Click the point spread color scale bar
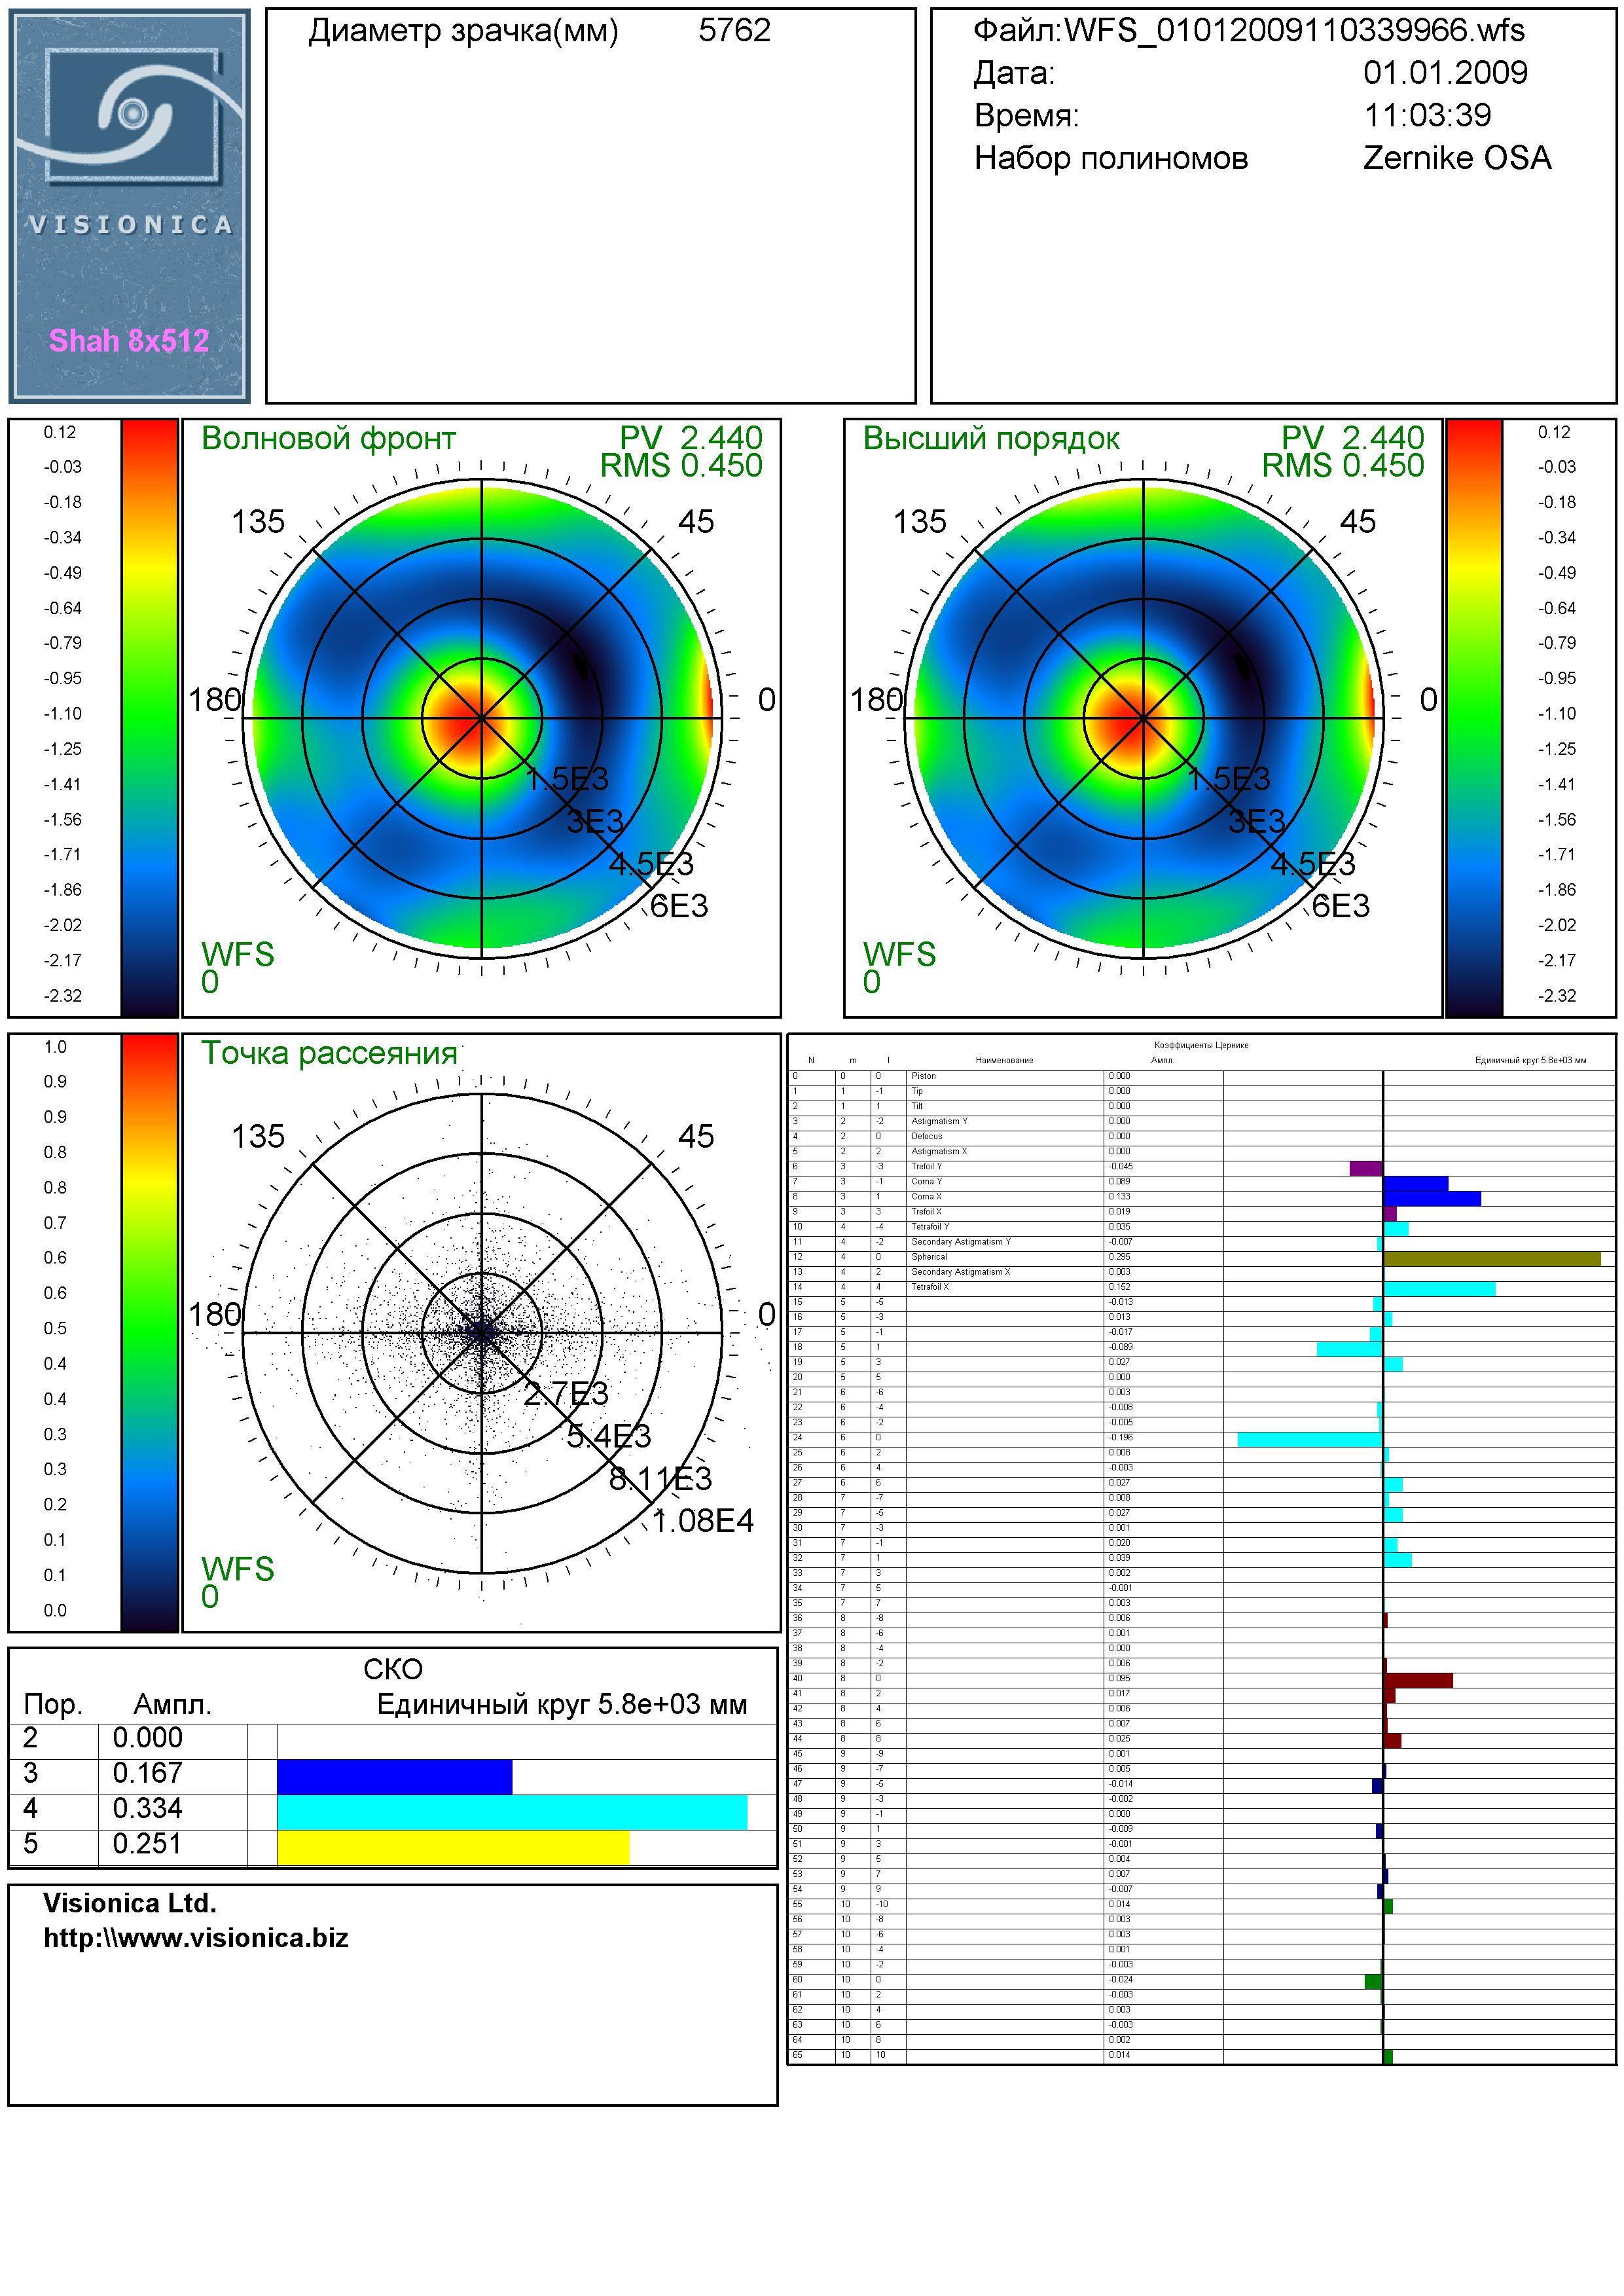The image size is (1624, 2296). click(x=149, y=1331)
